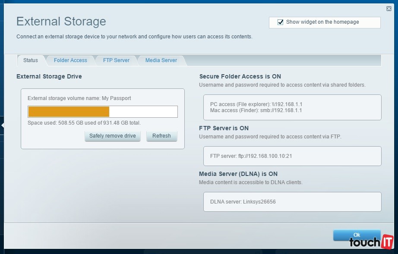
Task: Confirm with the Ok button
Action: (x=357, y=235)
